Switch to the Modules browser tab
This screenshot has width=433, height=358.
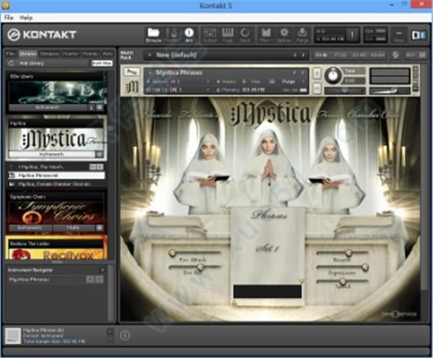coord(91,54)
